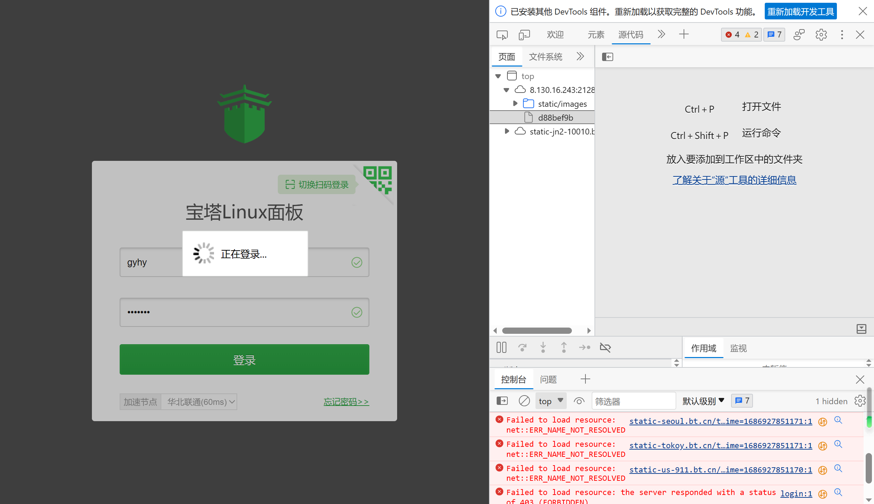Focus the console filter (筛选器) field
This screenshot has width=874, height=504.
[634, 401]
